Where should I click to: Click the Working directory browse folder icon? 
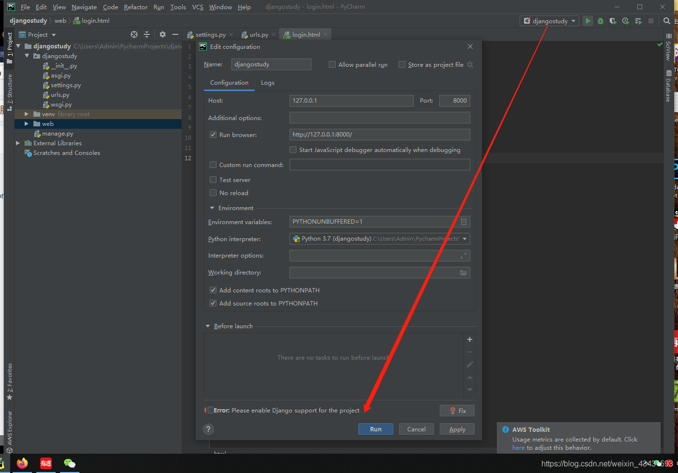(463, 273)
